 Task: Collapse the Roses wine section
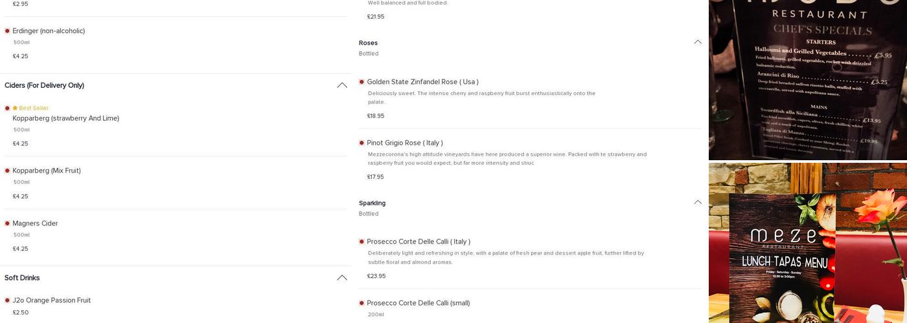(x=698, y=42)
